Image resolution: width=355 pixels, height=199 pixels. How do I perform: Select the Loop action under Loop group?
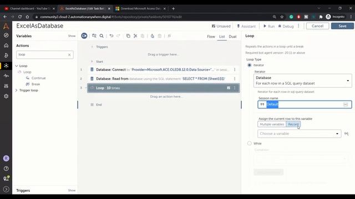click(27, 72)
